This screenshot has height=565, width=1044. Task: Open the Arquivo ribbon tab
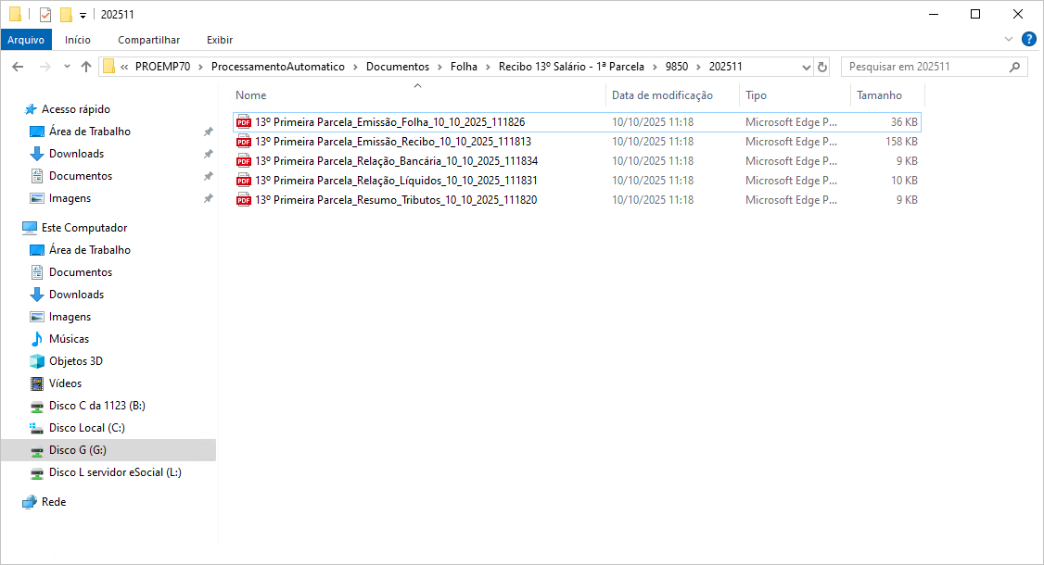tap(26, 40)
